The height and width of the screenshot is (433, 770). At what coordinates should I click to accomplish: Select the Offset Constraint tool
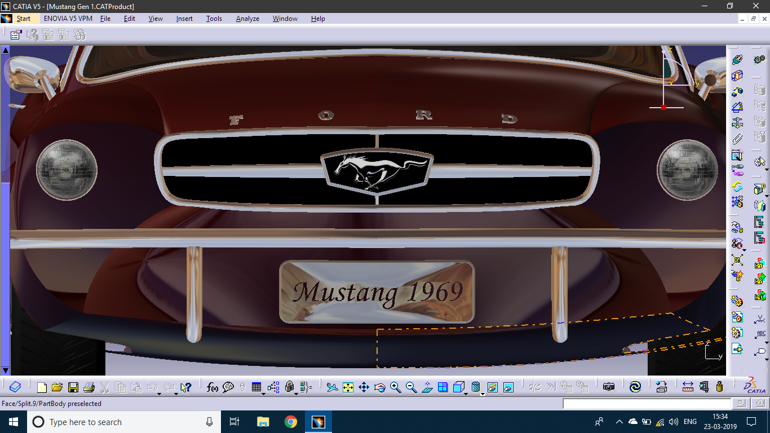737,91
